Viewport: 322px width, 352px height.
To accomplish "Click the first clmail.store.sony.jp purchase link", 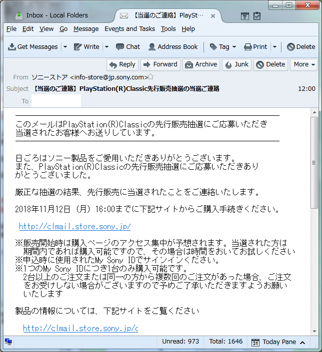I will tap(74, 226).
